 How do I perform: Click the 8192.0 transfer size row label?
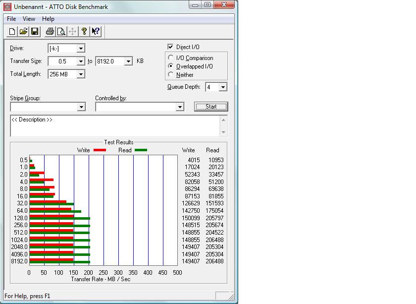(19, 261)
